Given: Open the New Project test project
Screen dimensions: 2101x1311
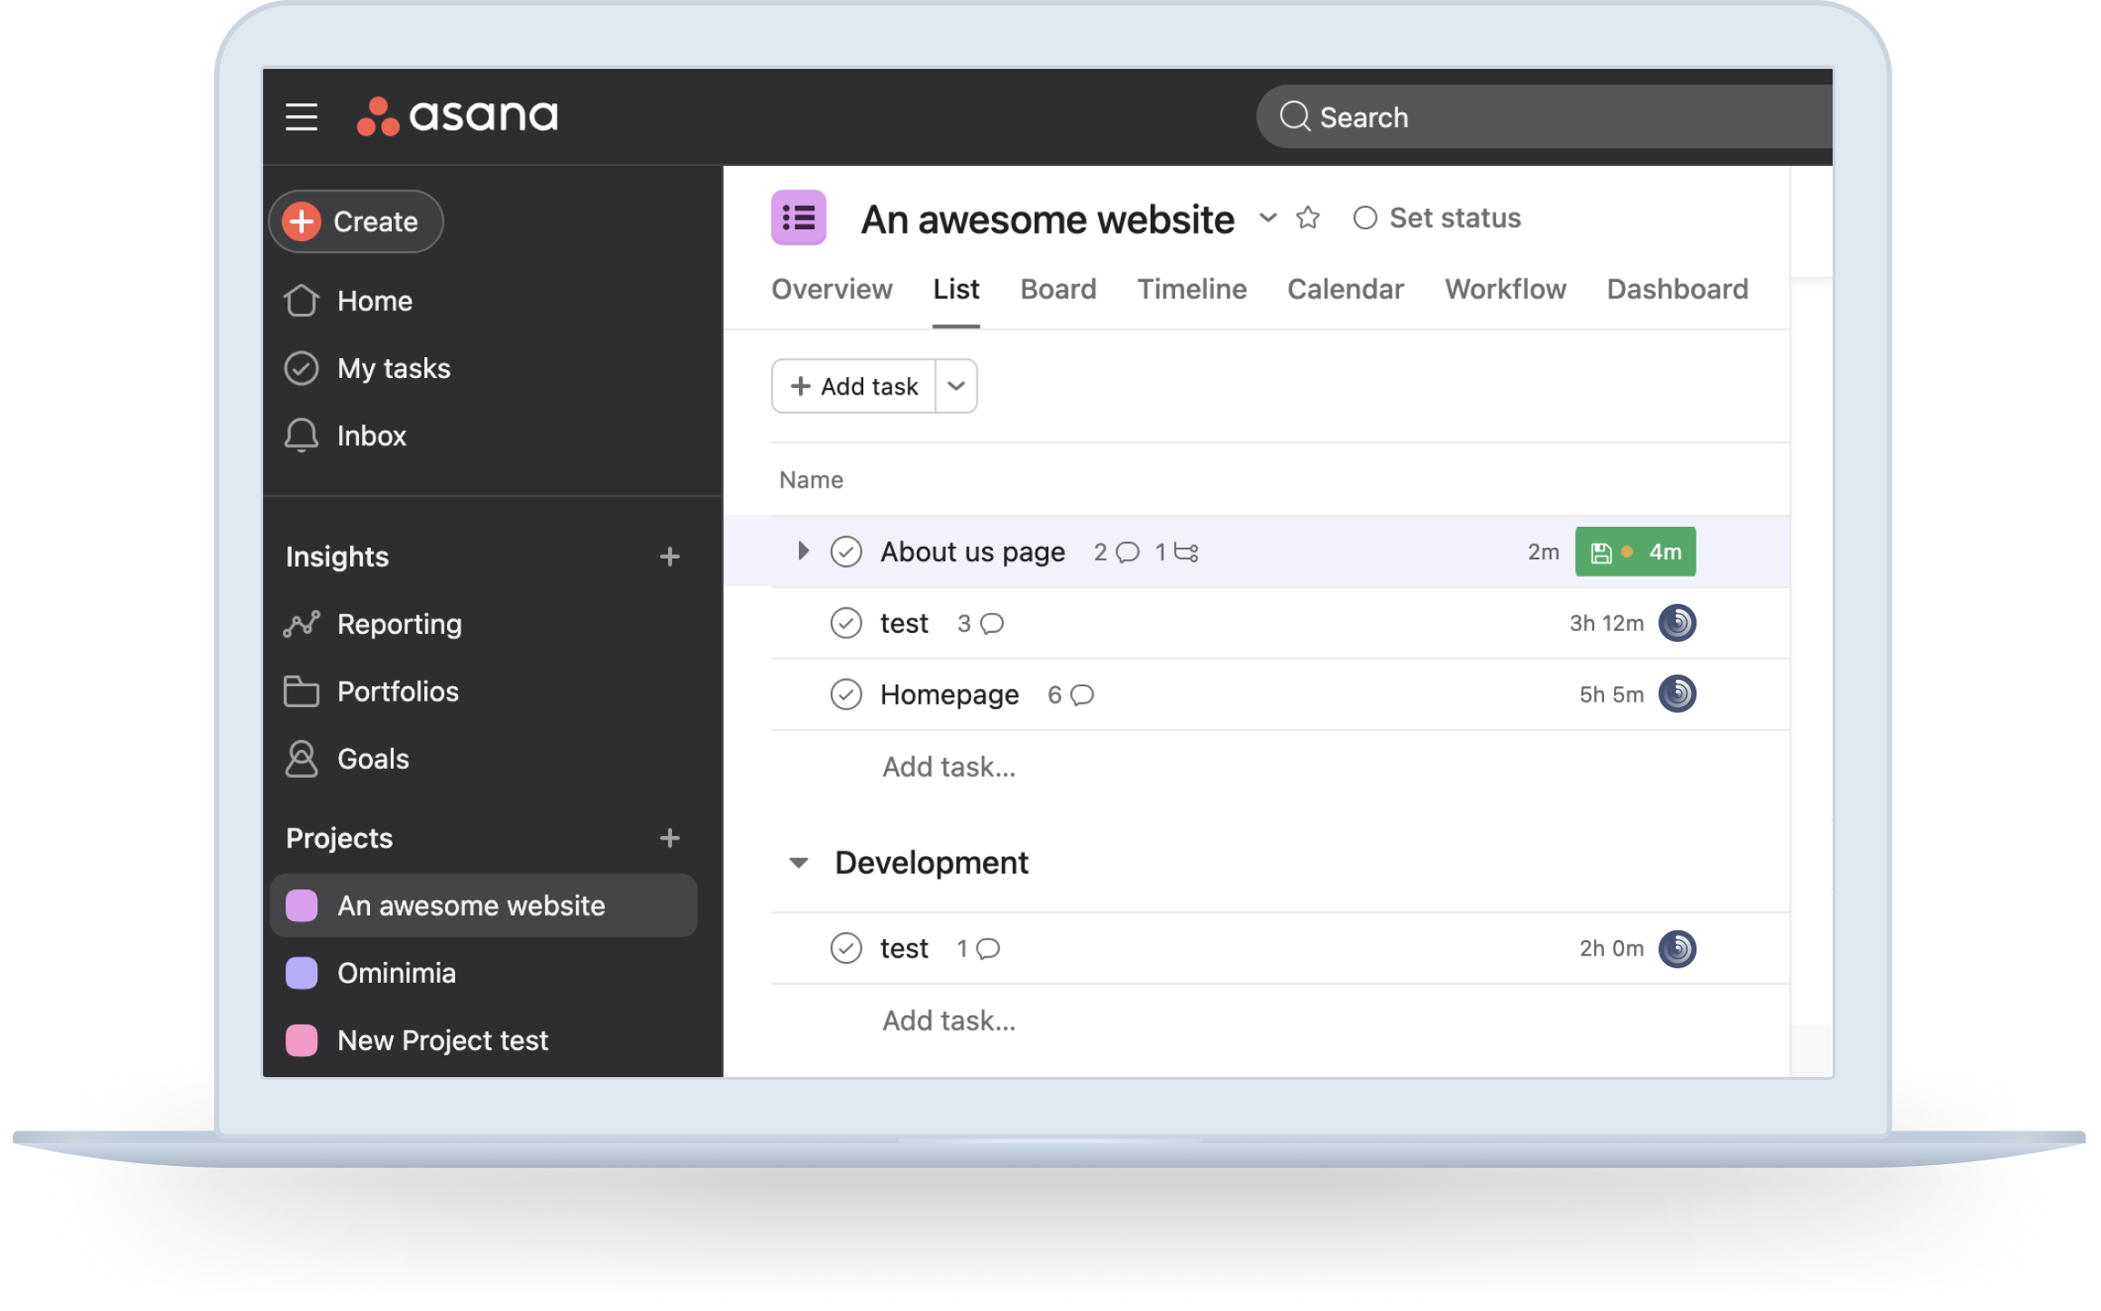Looking at the screenshot, I should [x=443, y=1041].
